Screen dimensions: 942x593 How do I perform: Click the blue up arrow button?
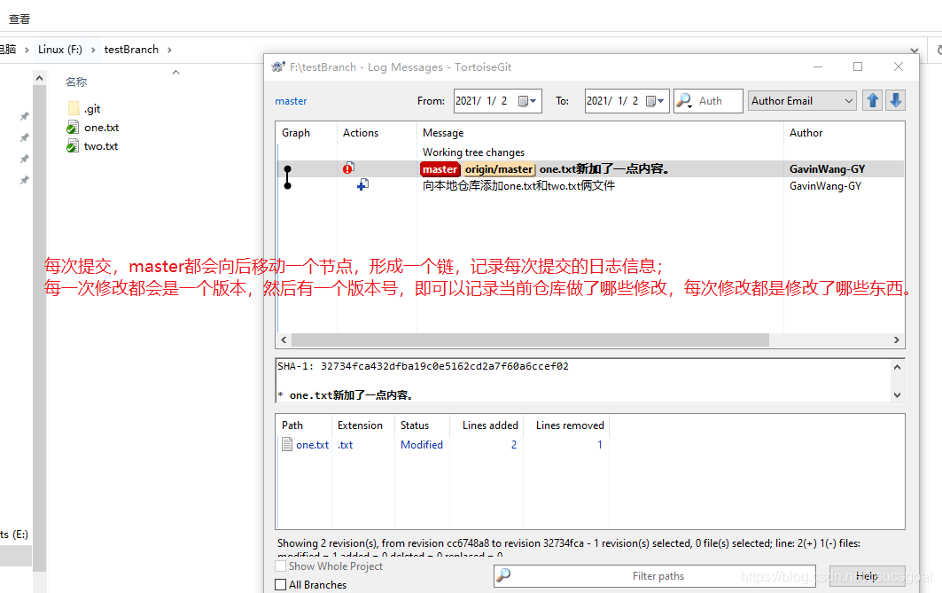point(872,100)
